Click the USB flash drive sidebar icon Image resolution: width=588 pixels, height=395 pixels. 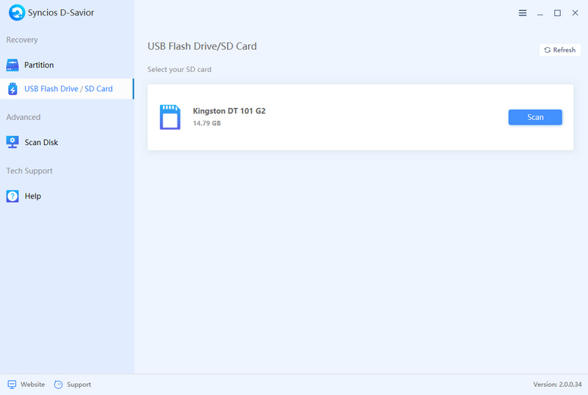pyautogui.click(x=12, y=89)
